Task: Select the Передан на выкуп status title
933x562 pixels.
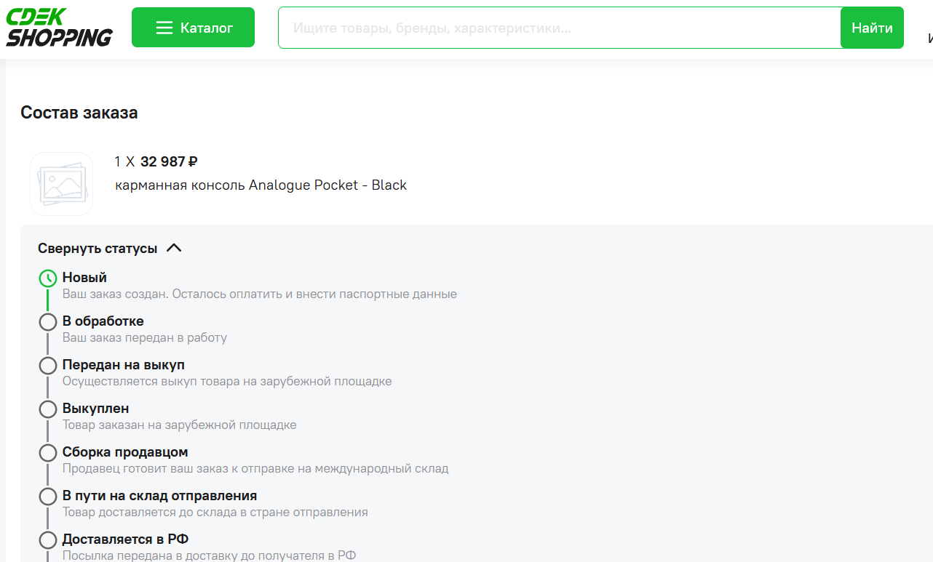Action: pyautogui.click(x=124, y=364)
